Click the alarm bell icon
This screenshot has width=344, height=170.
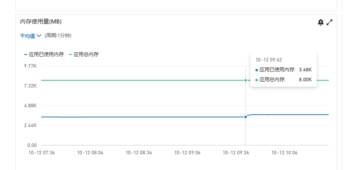(320, 22)
